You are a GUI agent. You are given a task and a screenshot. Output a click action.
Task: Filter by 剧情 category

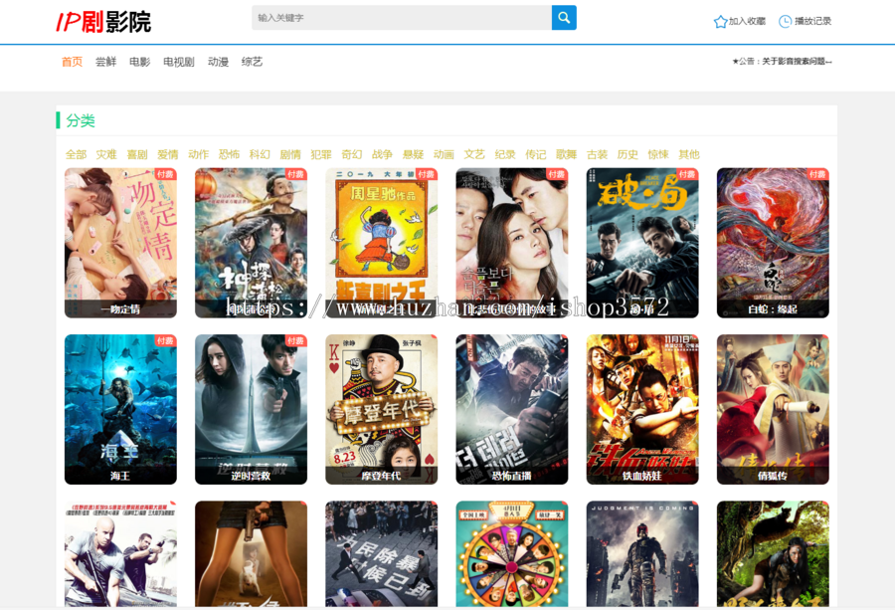tap(290, 154)
